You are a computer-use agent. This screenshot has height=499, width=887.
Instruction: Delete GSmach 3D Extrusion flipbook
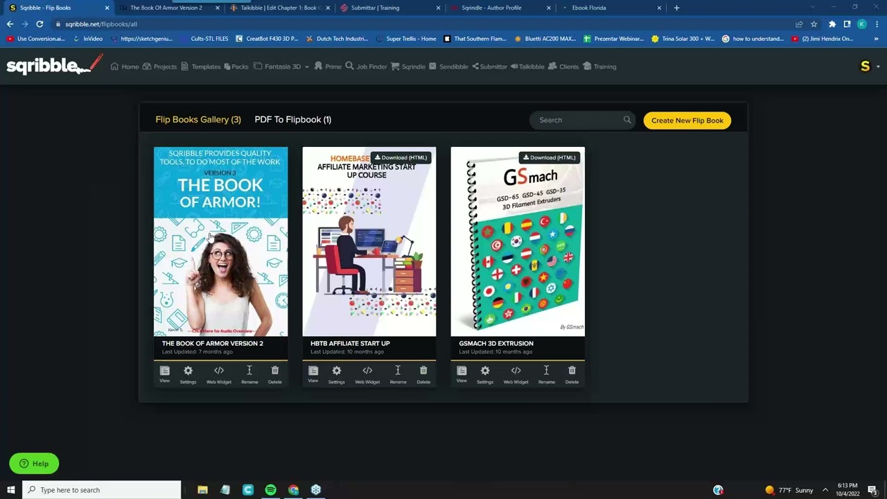[572, 374]
